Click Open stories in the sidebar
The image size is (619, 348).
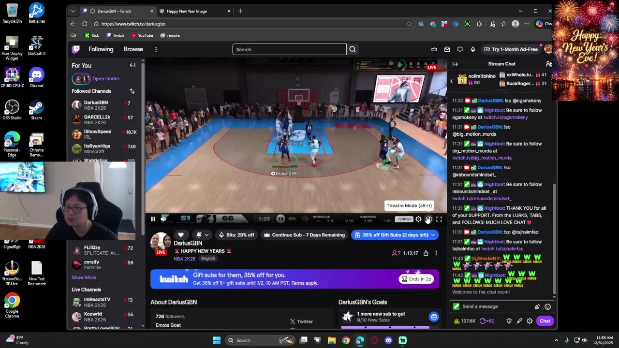[106, 79]
